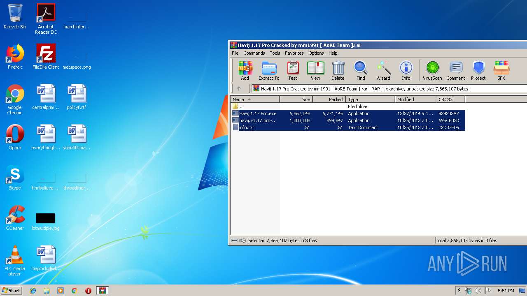Sort by the Size column header
This screenshot has width=527, height=296.
coord(296,99)
